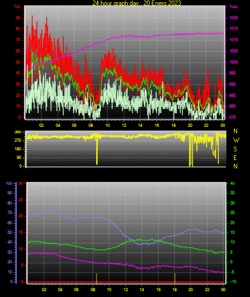The height and width of the screenshot is (297, 250).
Task: Click the yellow dotted marker at 18 hours
Action: [x=175, y=278]
